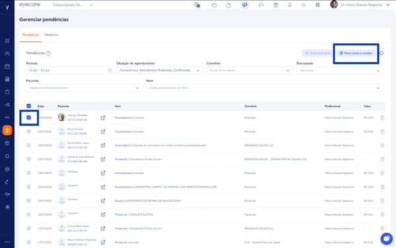Screen dimensions: 396x248
Task: Open the headset support icon in top bar
Action: pos(261,5)
